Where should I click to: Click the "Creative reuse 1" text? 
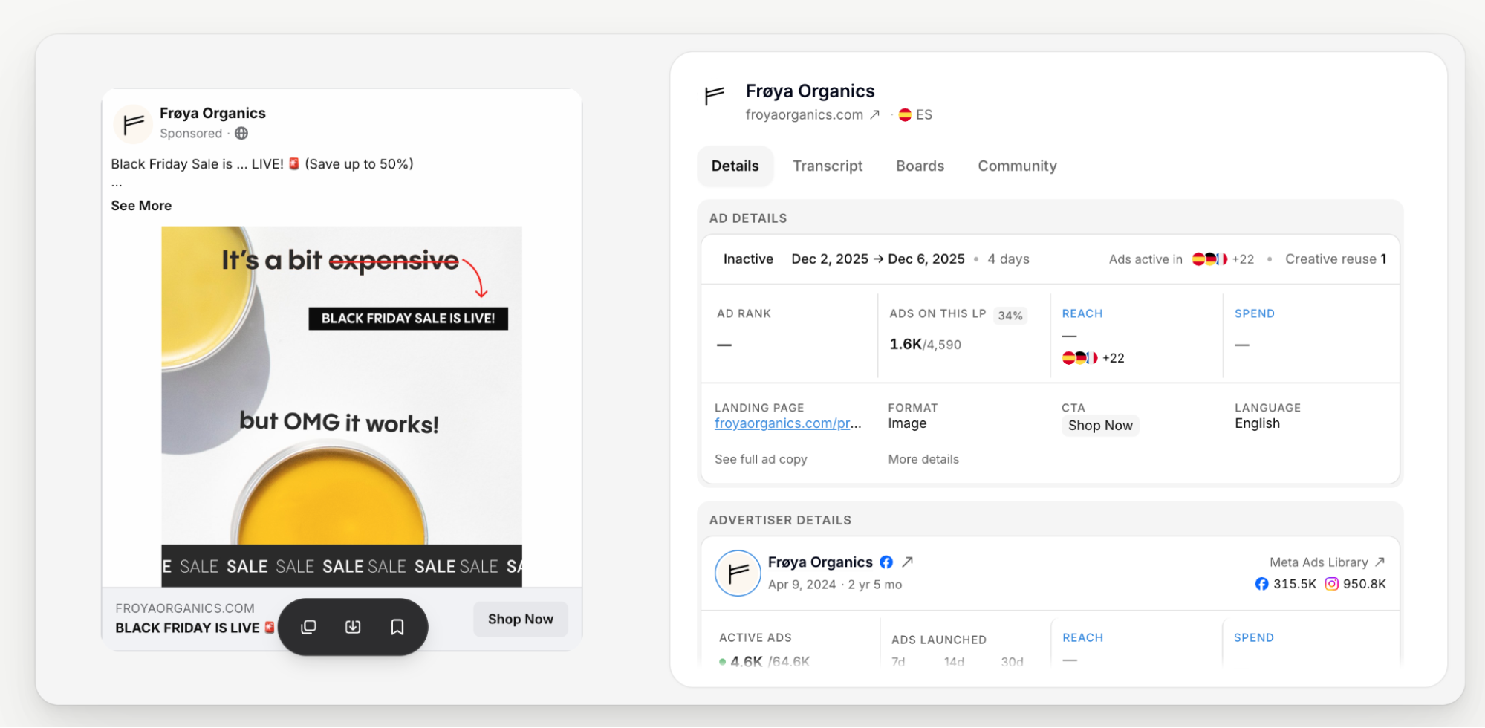[1336, 259]
